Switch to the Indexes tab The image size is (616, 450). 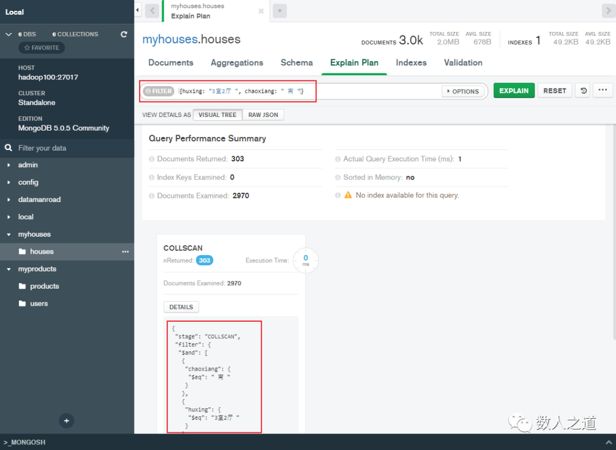pos(411,63)
